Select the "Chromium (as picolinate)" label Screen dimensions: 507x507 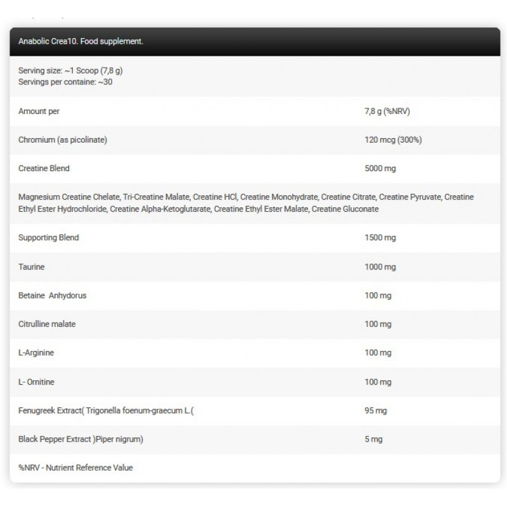(x=63, y=140)
